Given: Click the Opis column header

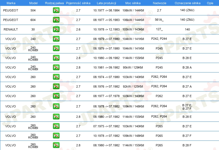Looking at the screenshot, I should point(210,3).
